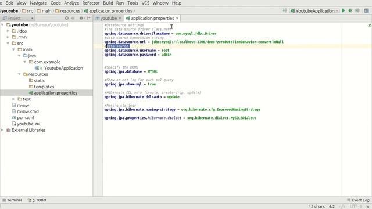This screenshot has width=372, height=209.
Task: Click the make project arrows icon
Action: point(285,10)
